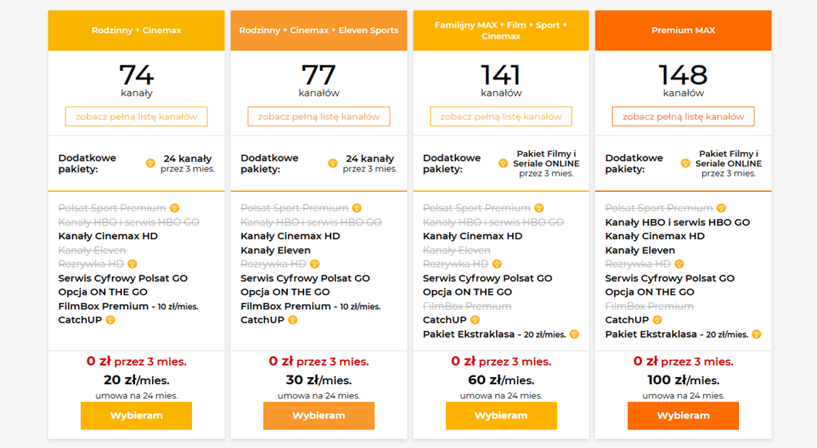Click the Rozrywka HD icon in the 141-channel plan
The width and height of the screenshot is (817, 448).
[497, 264]
